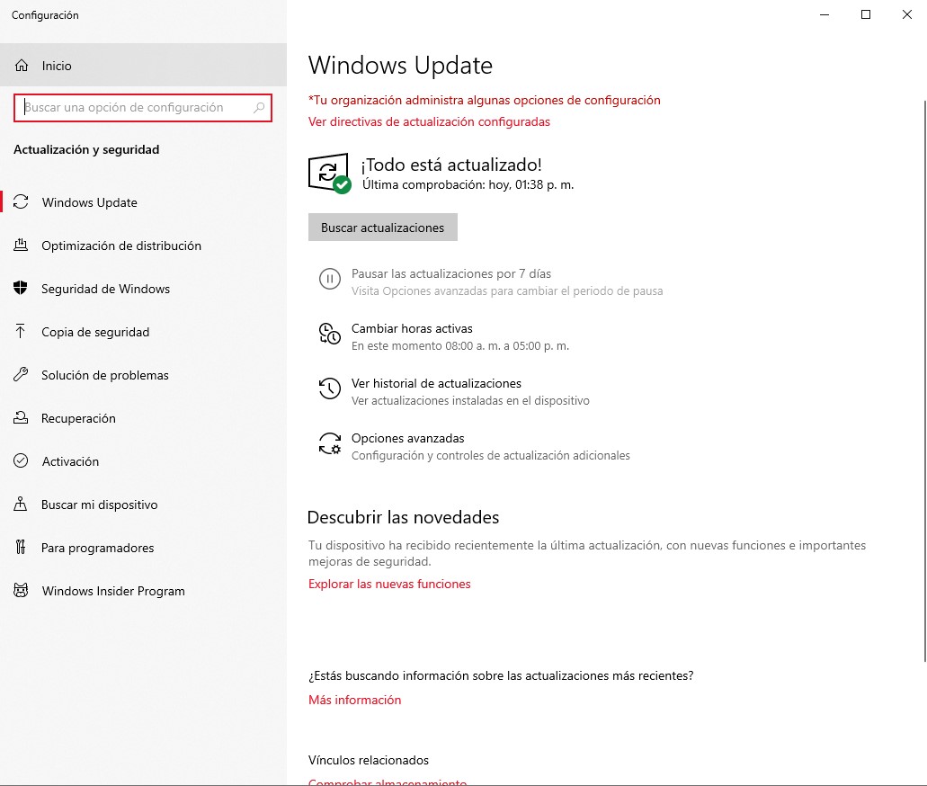Viewport: 927px width, 786px height.
Task: Click the Copia de seguridad arrow icon
Action: pyautogui.click(x=21, y=331)
